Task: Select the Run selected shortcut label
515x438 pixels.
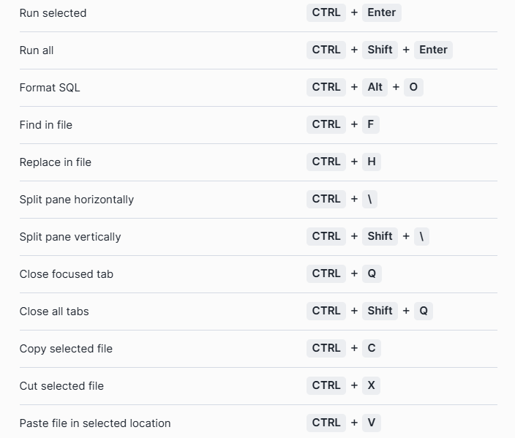Action: [53, 13]
